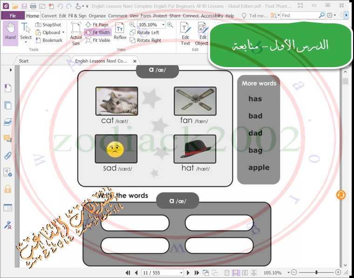Screen dimensions: 354x278
Task: Open the Select tool dropdown arrow
Action: [26, 42]
